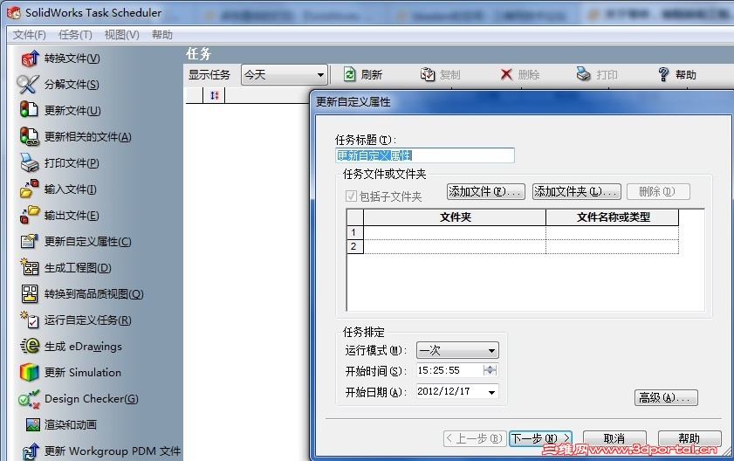This screenshot has height=461, width=734.
Task: Open the Help (帮助) menu in menu bar
Action: (162, 35)
